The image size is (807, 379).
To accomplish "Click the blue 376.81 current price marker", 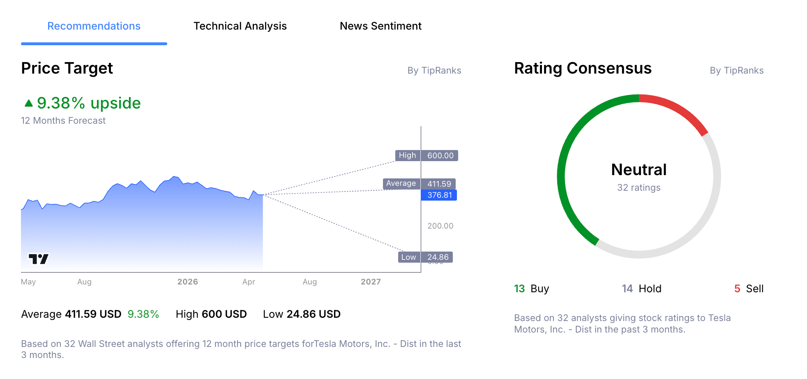I will pos(439,195).
